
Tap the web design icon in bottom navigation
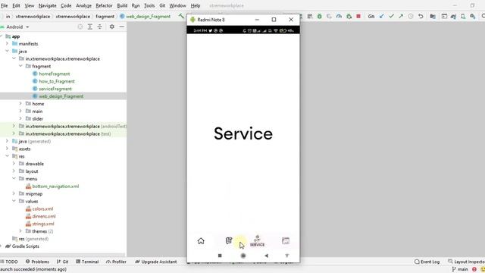[286, 241]
